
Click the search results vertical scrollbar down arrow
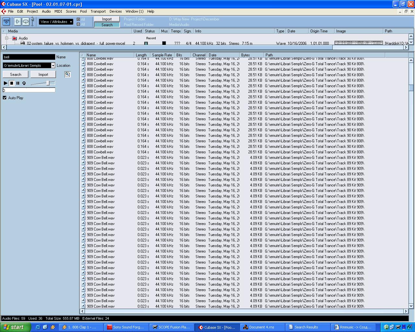click(x=411, y=306)
